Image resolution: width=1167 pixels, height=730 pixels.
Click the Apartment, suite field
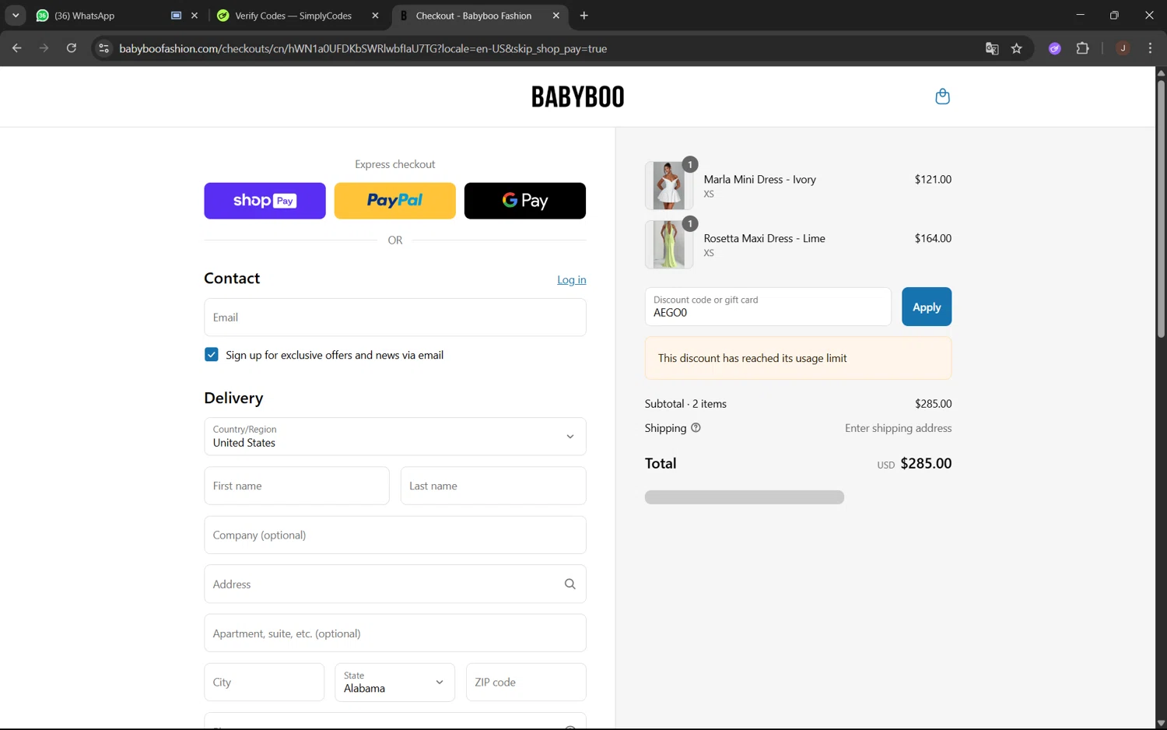(x=395, y=633)
